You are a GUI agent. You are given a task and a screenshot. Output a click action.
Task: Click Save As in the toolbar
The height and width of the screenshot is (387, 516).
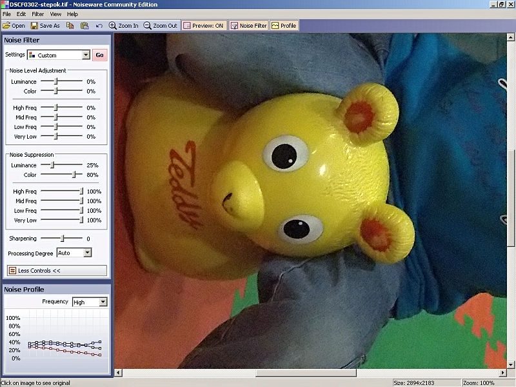click(45, 26)
